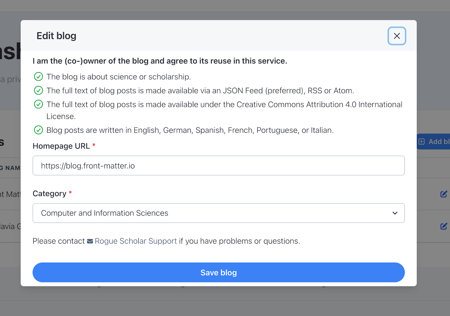Screen dimensions: 450x316
Task: Click check icon beside JSON Feed requirement
Action: [x=39, y=90]
